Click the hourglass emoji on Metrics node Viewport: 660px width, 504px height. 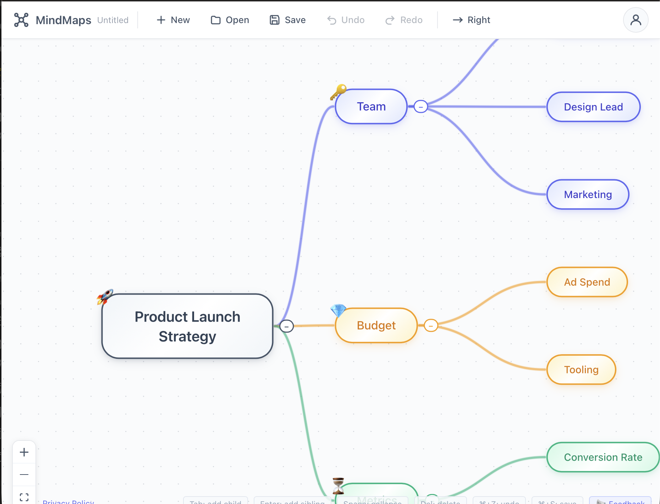(338, 486)
